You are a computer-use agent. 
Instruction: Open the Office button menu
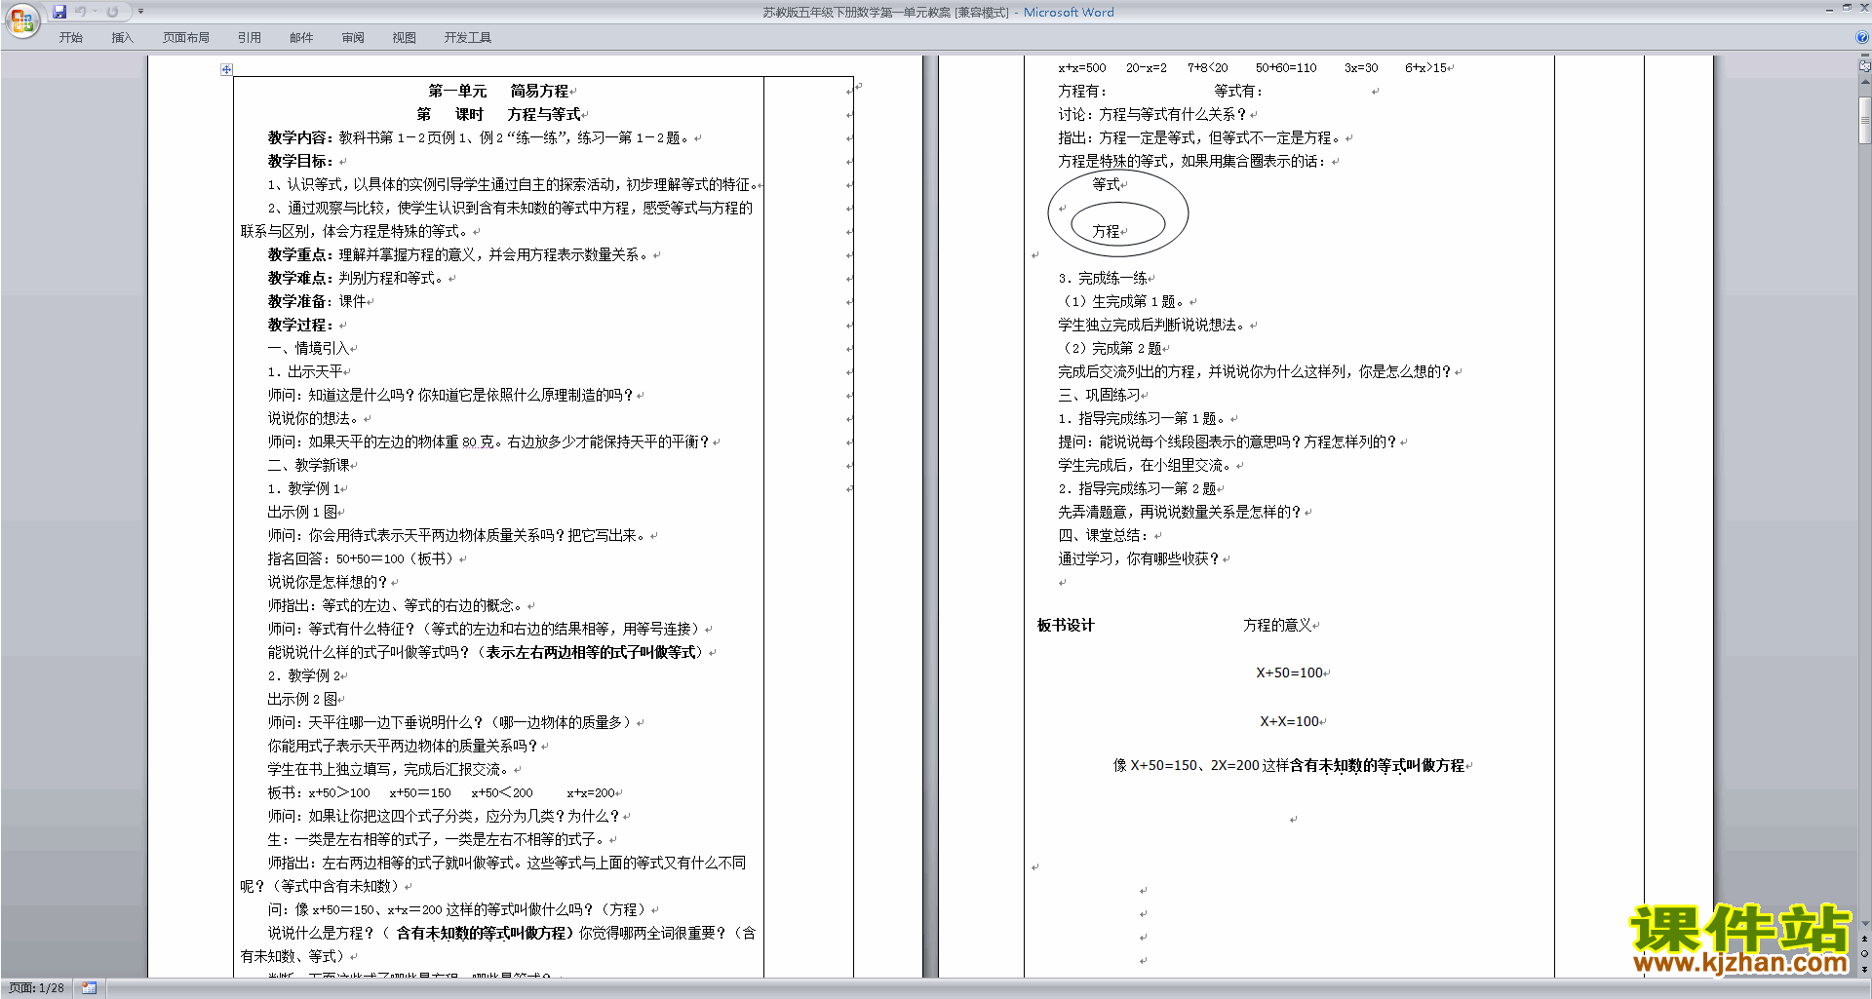[x=21, y=19]
